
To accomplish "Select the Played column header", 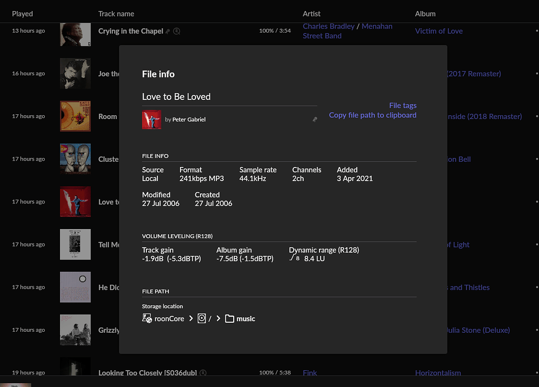I will [22, 13].
